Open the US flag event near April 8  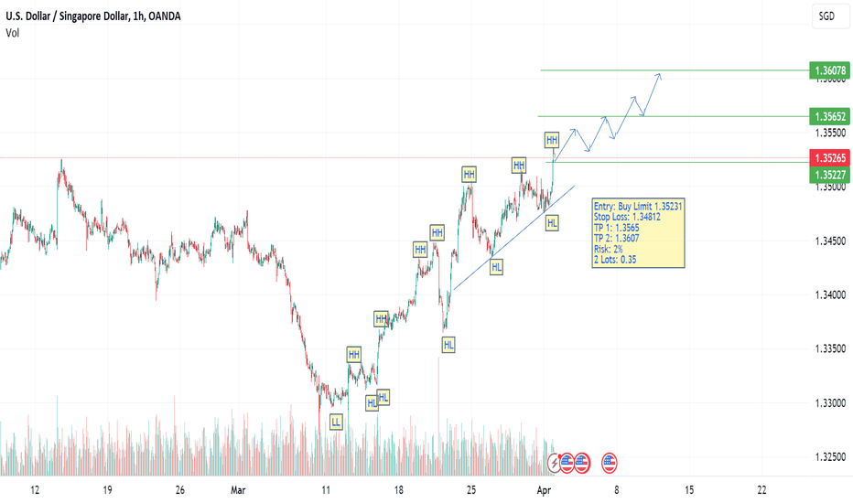610,463
